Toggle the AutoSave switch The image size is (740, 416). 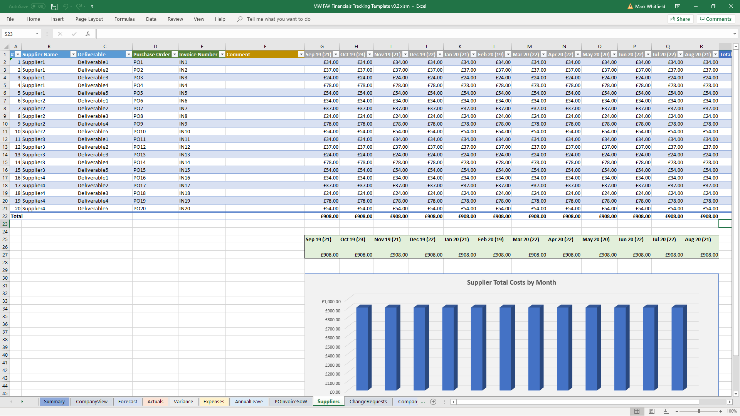pyautogui.click(x=38, y=7)
